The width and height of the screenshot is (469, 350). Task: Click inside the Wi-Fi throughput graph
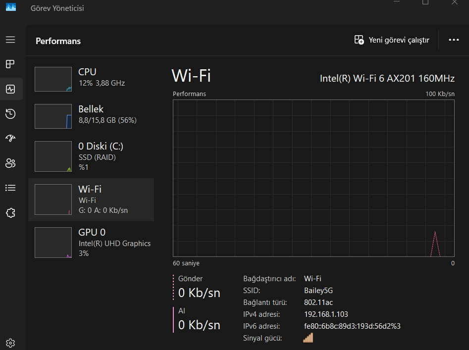pyautogui.click(x=313, y=178)
